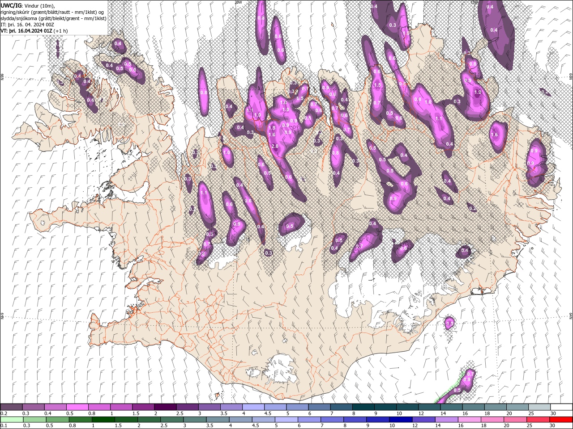
Task: Click the '0.1' number under the rain scale
Action: [x=4, y=426]
